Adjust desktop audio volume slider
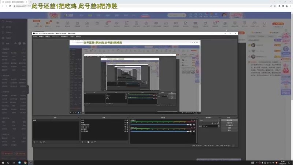Image resolution: width=293 pixels, height=165 pixels. click(x=160, y=125)
